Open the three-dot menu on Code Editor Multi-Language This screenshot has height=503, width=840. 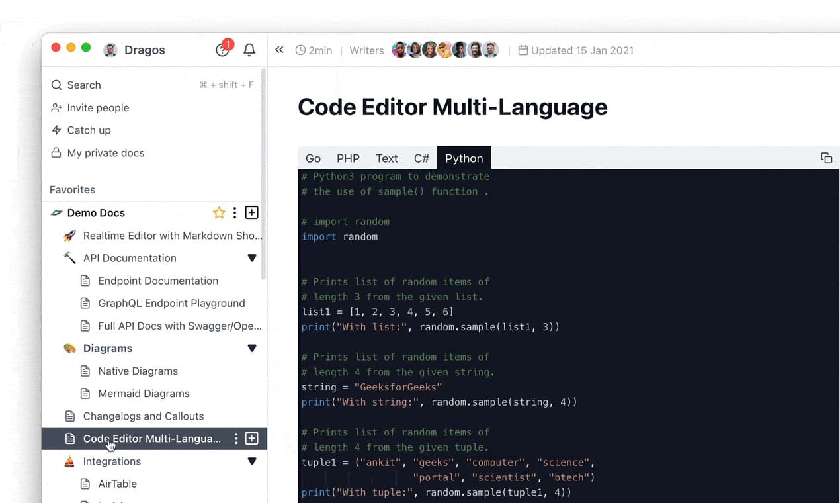point(235,438)
